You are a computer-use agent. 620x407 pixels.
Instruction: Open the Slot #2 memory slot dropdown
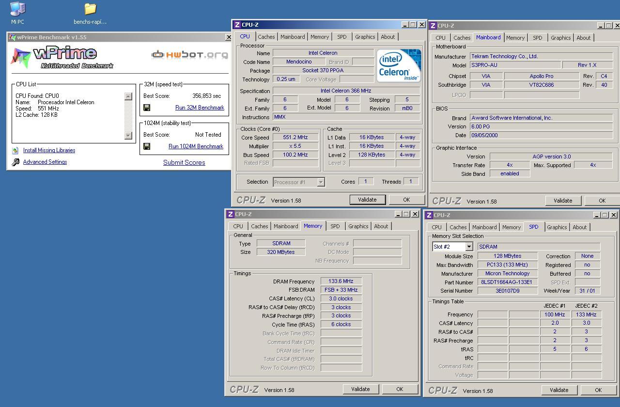468,247
